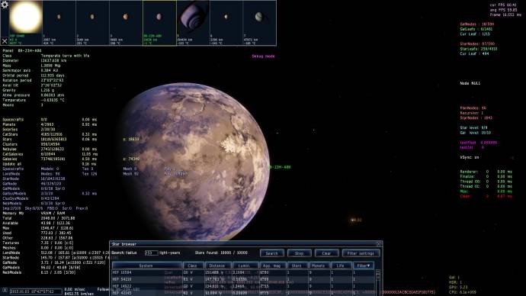Select the highlighted 88-23H-A88 planet thumbnail
This screenshot has height=296, width=526.
tap(159, 23)
